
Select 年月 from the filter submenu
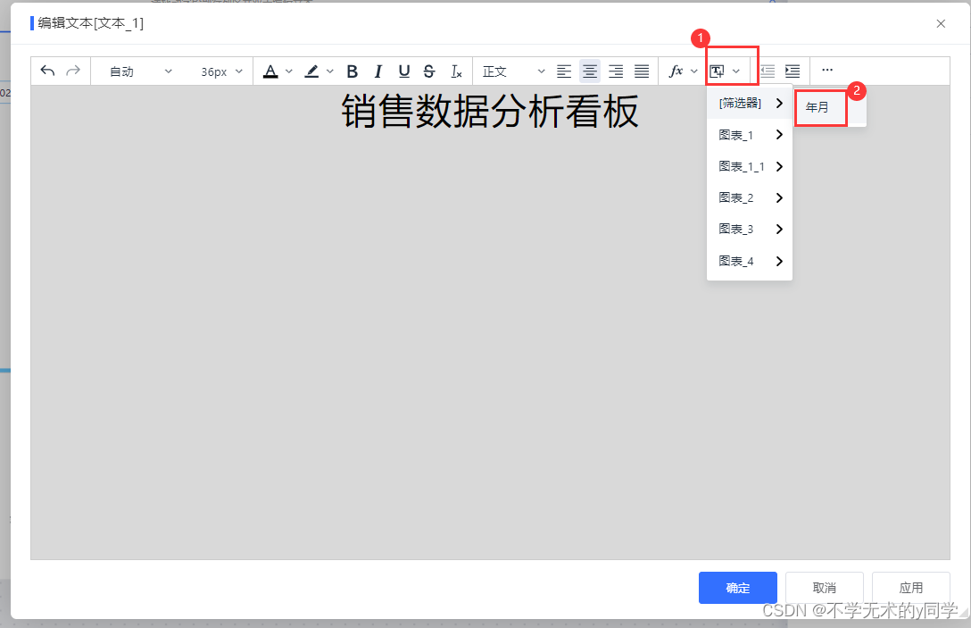819,106
